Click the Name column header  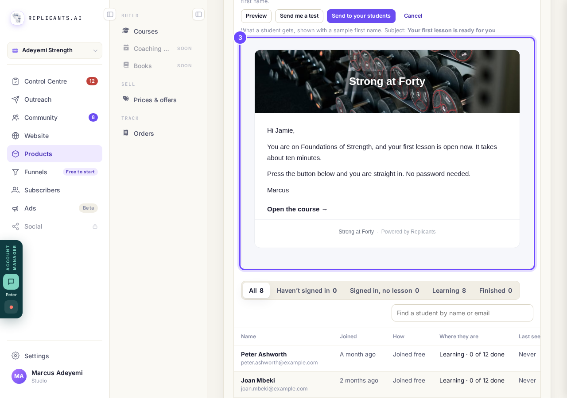point(249,337)
